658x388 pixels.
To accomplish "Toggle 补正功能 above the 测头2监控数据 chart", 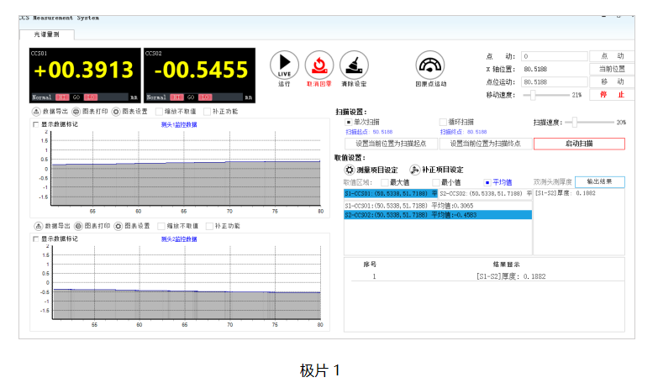I will 209,226.
